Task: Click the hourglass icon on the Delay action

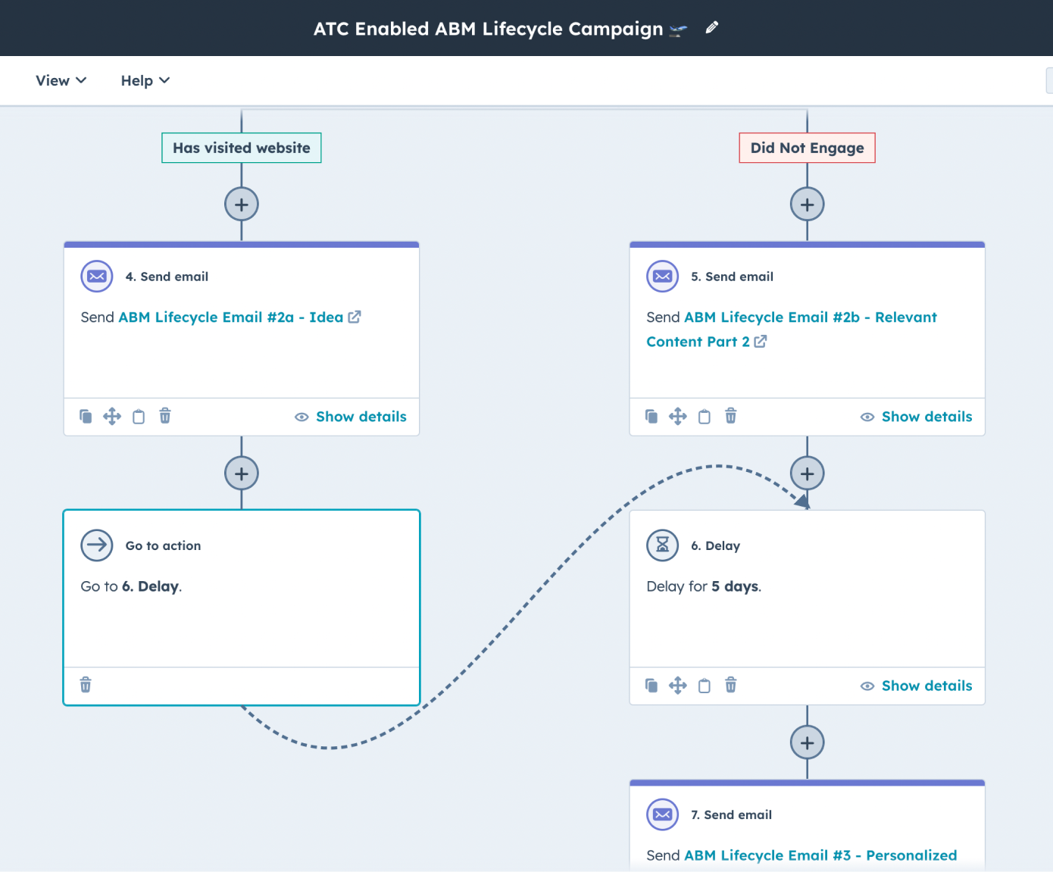Action: [x=662, y=545]
